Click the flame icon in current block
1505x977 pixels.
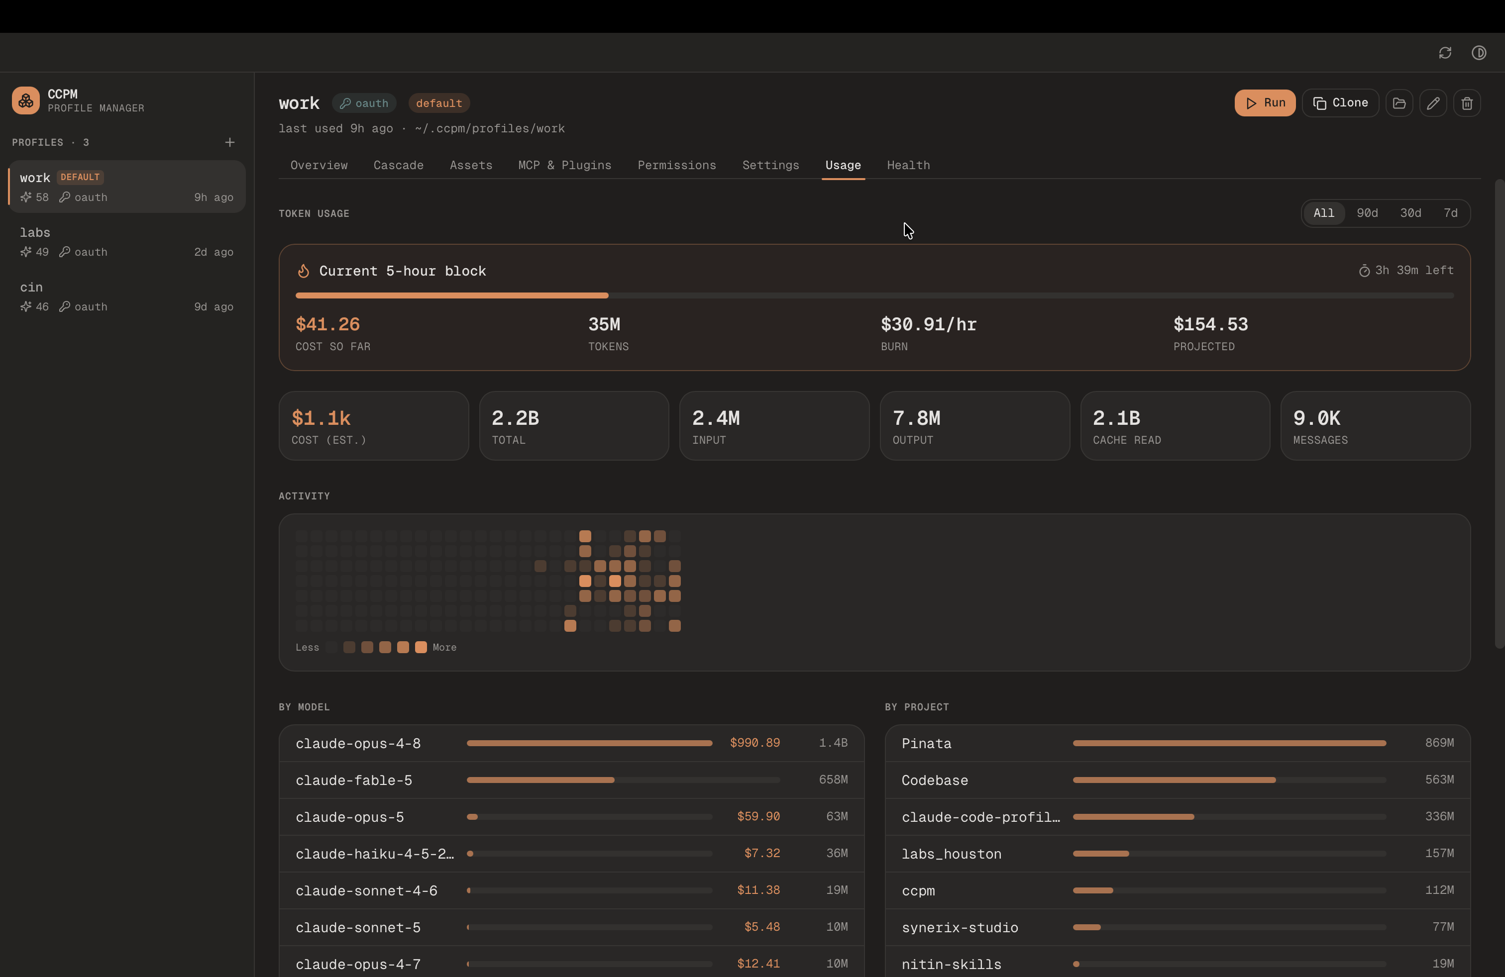coord(304,271)
